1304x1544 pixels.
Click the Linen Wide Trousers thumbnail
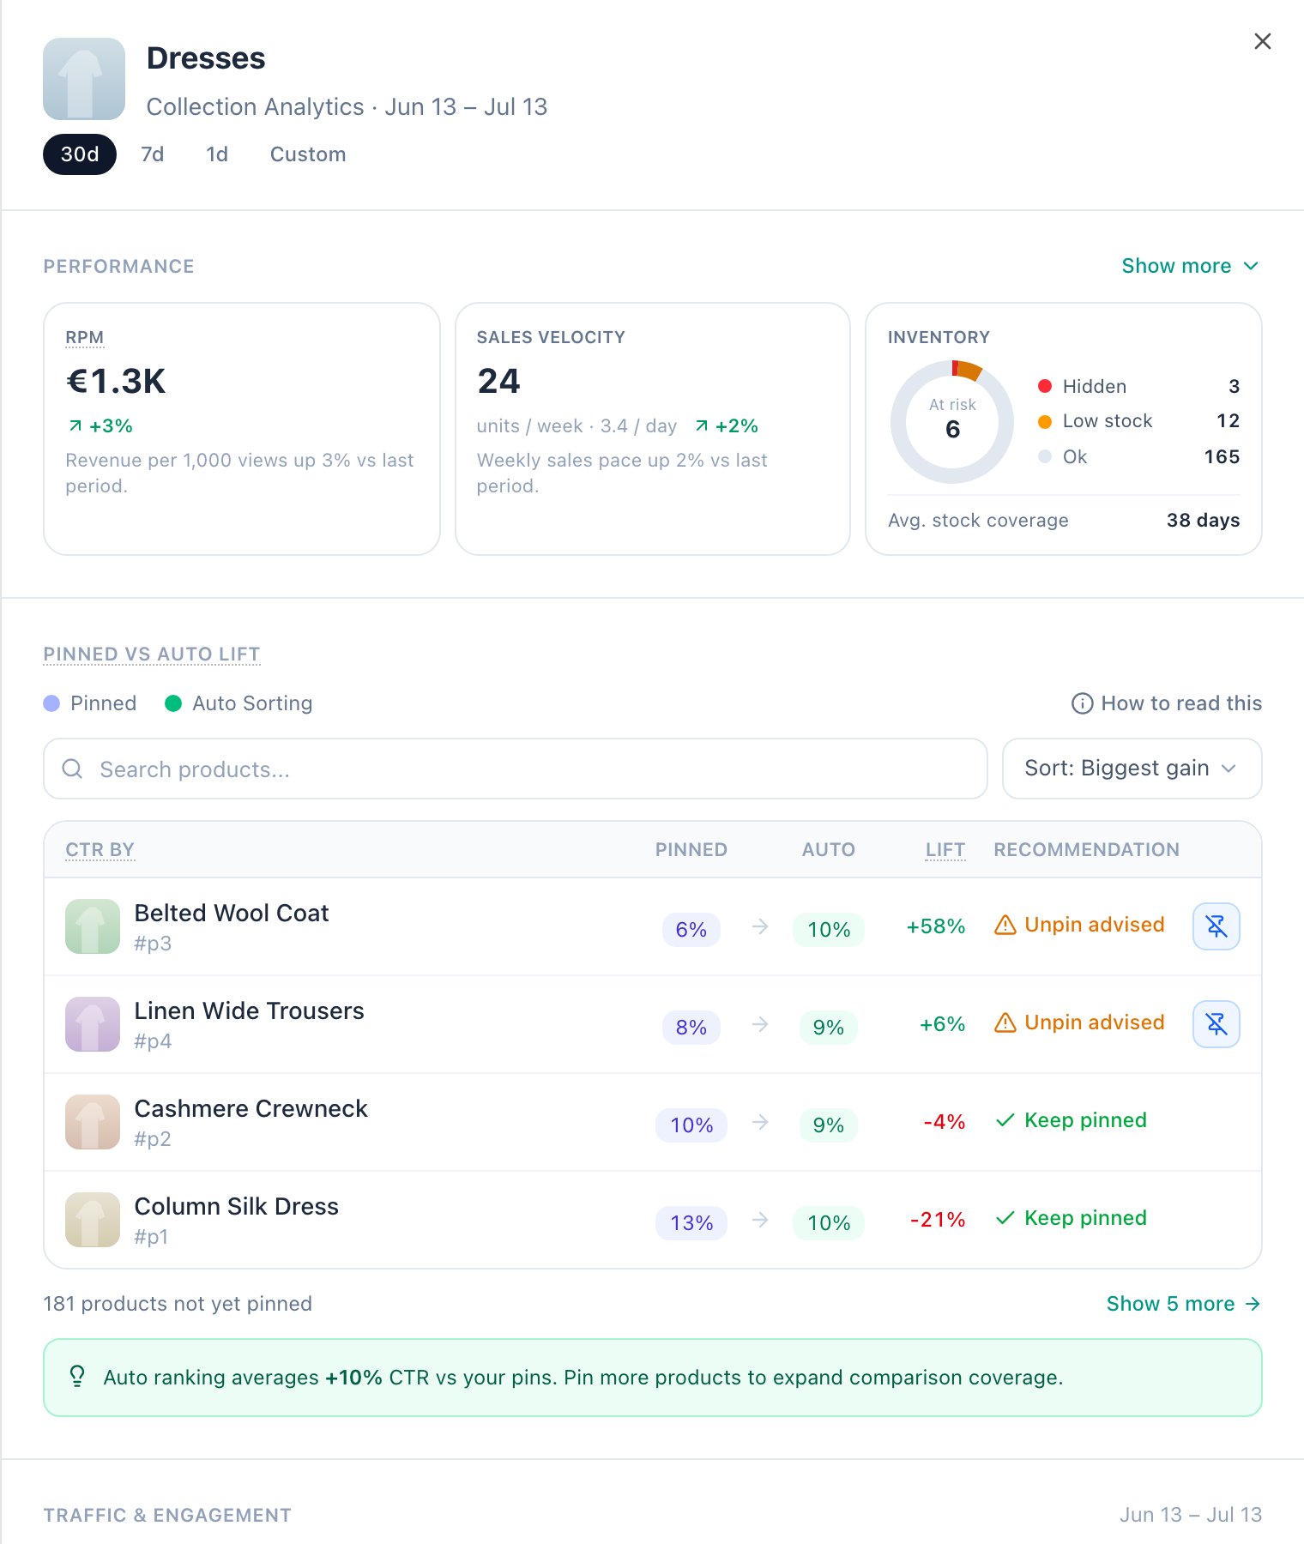(93, 1024)
